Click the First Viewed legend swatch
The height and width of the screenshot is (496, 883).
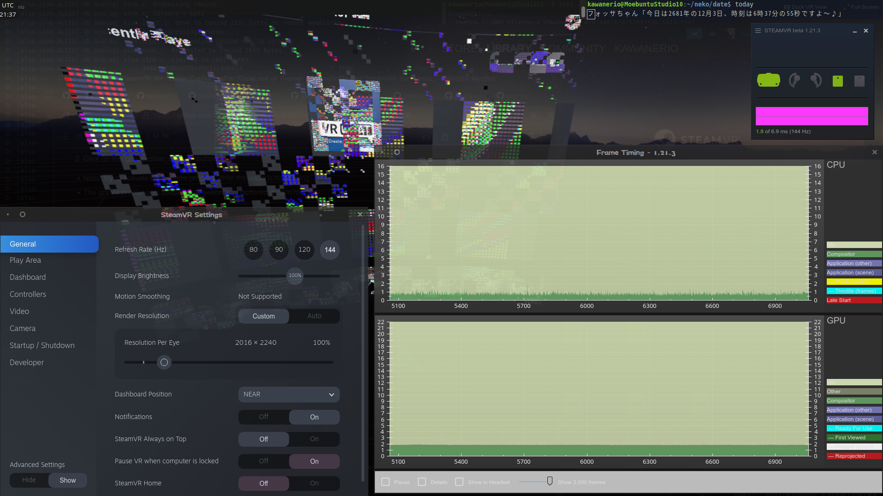click(854, 438)
